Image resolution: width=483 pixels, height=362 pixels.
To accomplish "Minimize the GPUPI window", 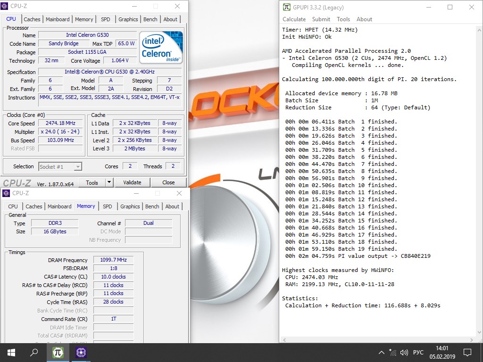I will pyautogui.click(x=429, y=8).
